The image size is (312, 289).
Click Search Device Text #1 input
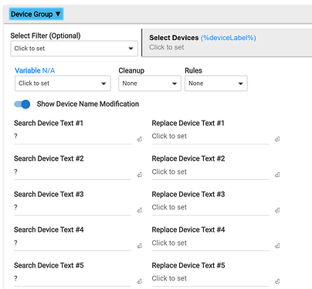pos(73,137)
